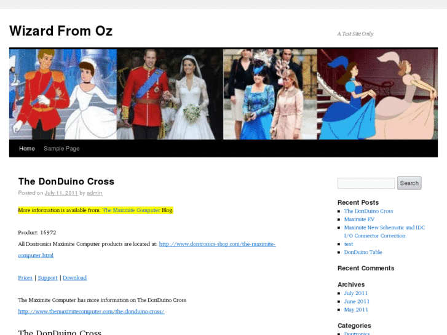Open the June 2011 archive
The width and height of the screenshot is (447, 335).
pos(357,301)
